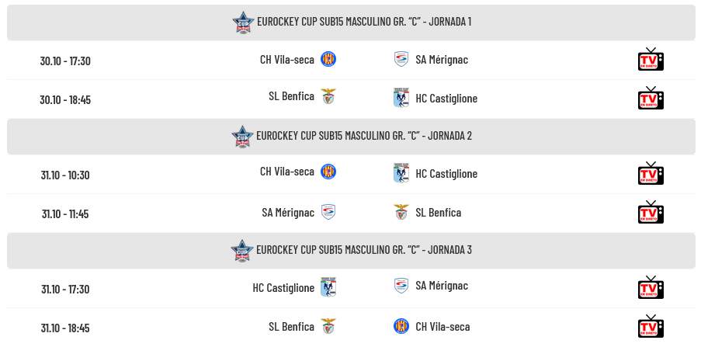Click TV live icon for Vila-seca vs Mérignac
701x354 pixels.
point(651,60)
